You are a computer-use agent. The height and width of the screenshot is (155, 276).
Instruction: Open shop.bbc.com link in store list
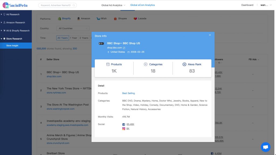(x=54, y=77)
